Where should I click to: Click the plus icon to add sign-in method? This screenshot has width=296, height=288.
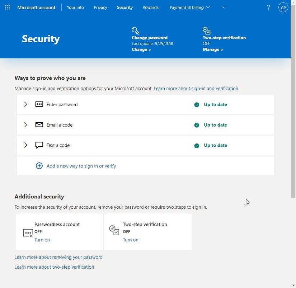click(x=39, y=166)
